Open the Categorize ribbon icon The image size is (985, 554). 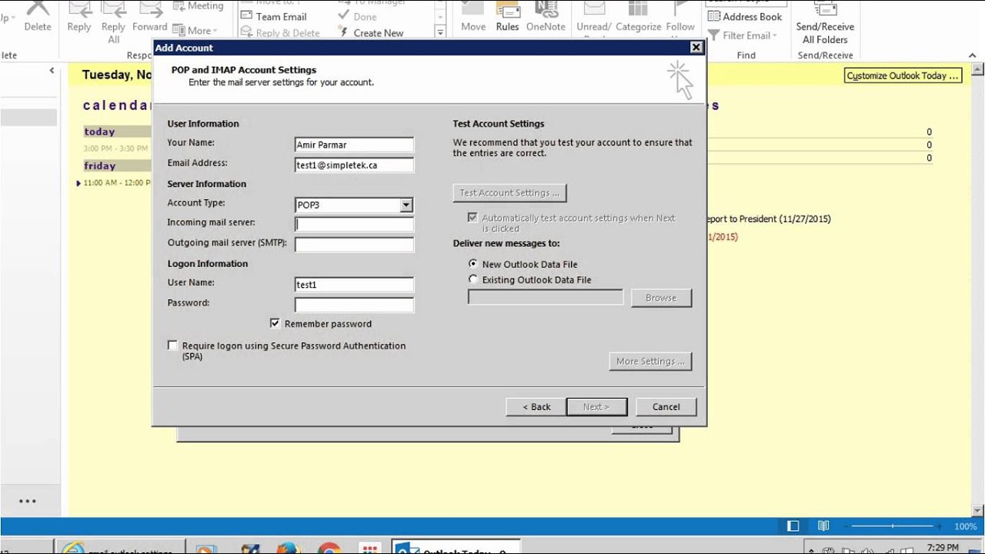pos(638,17)
